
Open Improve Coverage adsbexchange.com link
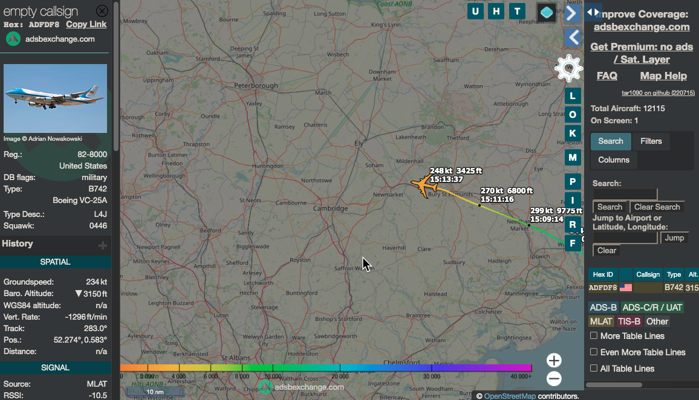coord(642,27)
